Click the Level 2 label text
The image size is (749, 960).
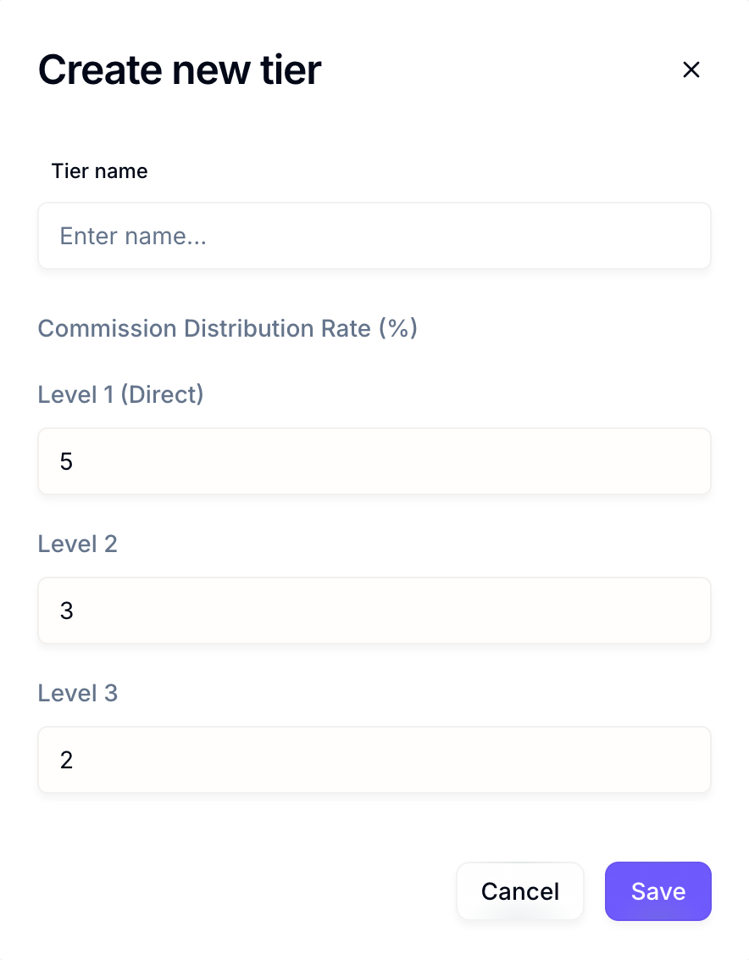tap(78, 544)
